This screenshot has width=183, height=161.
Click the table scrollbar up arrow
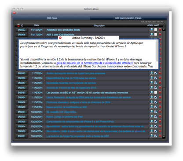click(x=164, y=29)
